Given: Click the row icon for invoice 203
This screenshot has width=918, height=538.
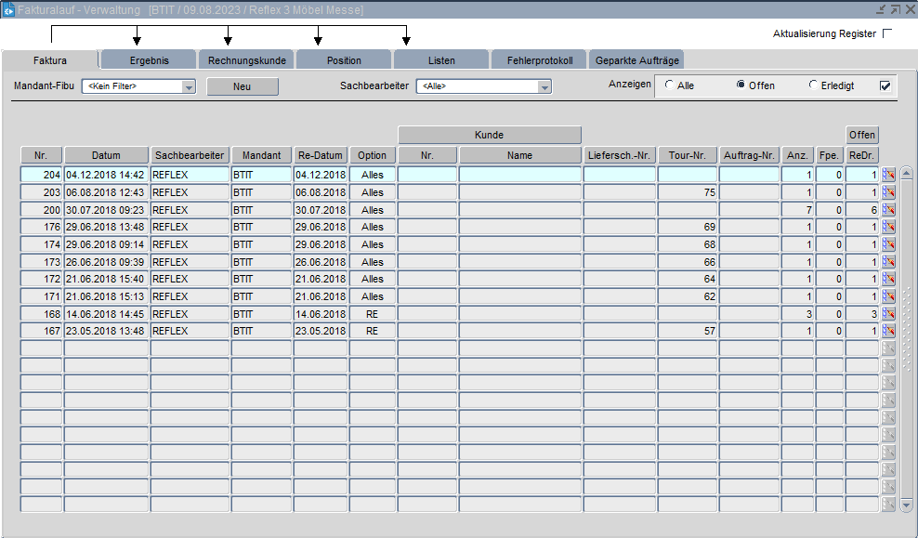Looking at the screenshot, I should [x=888, y=192].
